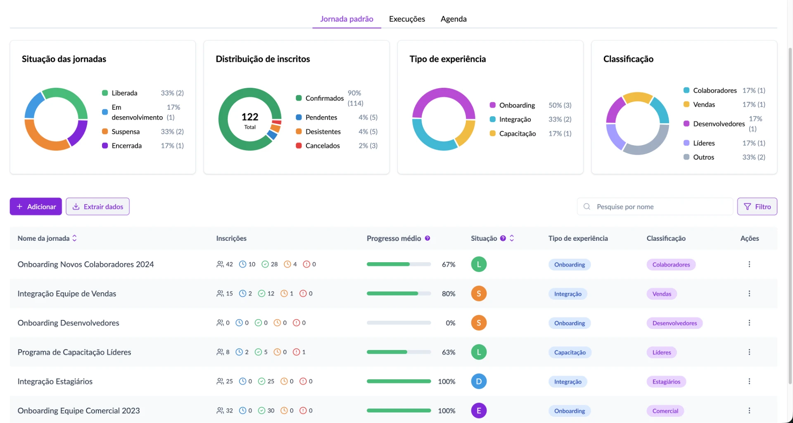Click the green check icon in Integração Estagiários row
Screen dimensions: 793x423
click(x=262, y=381)
